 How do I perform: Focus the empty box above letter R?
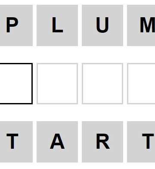coord(102,84)
